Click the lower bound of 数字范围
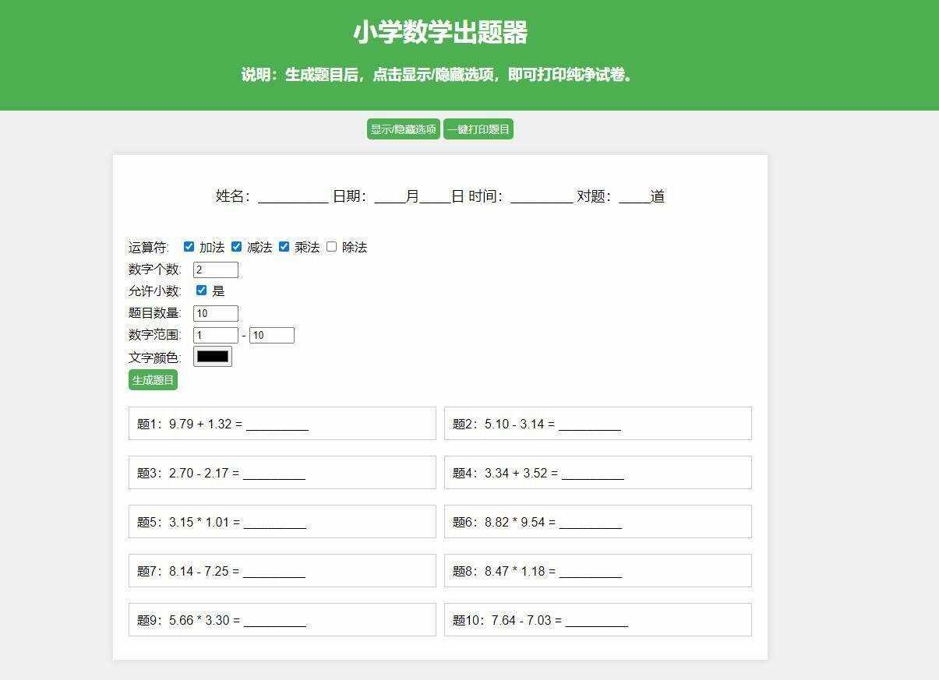 click(215, 334)
